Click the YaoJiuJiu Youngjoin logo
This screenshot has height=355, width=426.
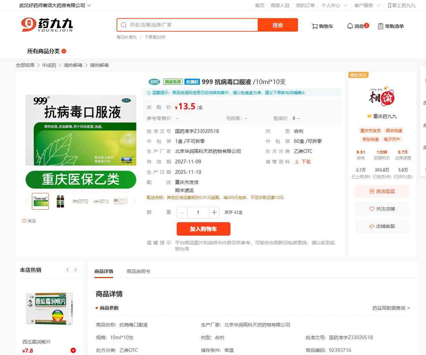[x=47, y=25]
